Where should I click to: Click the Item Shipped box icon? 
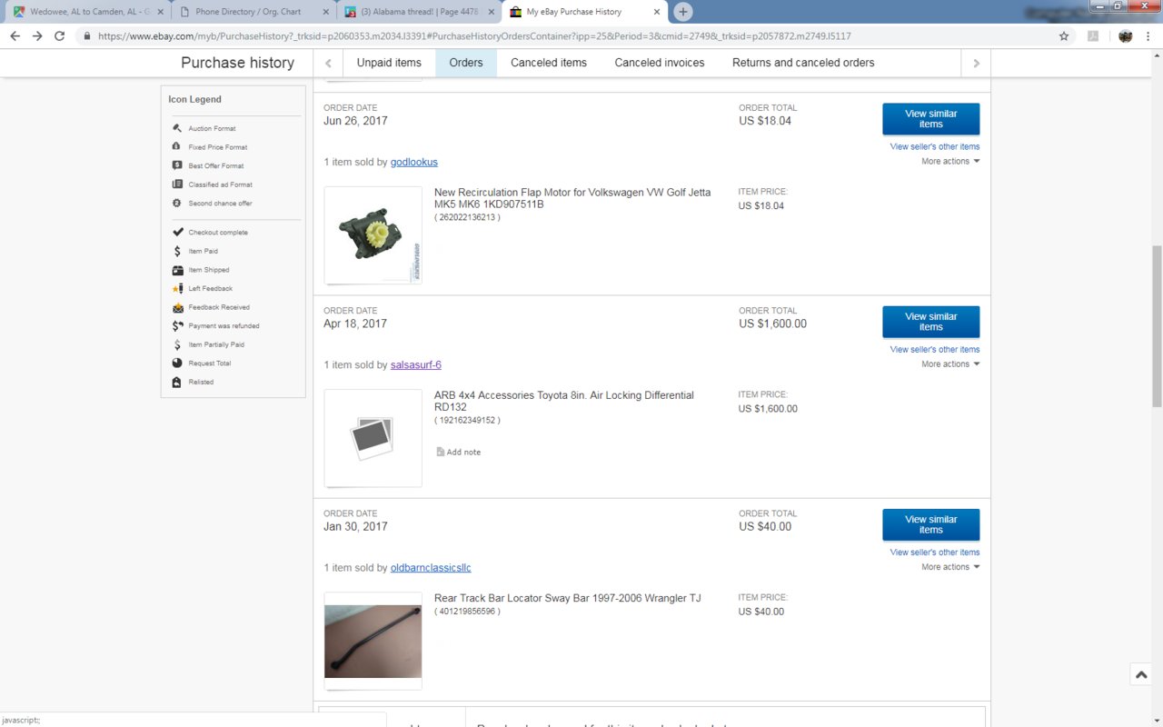[x=177, y=270]
